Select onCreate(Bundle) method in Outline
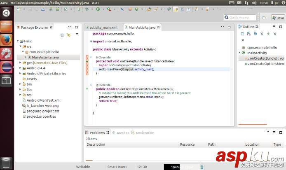286x170 pixels. (264, 58)
